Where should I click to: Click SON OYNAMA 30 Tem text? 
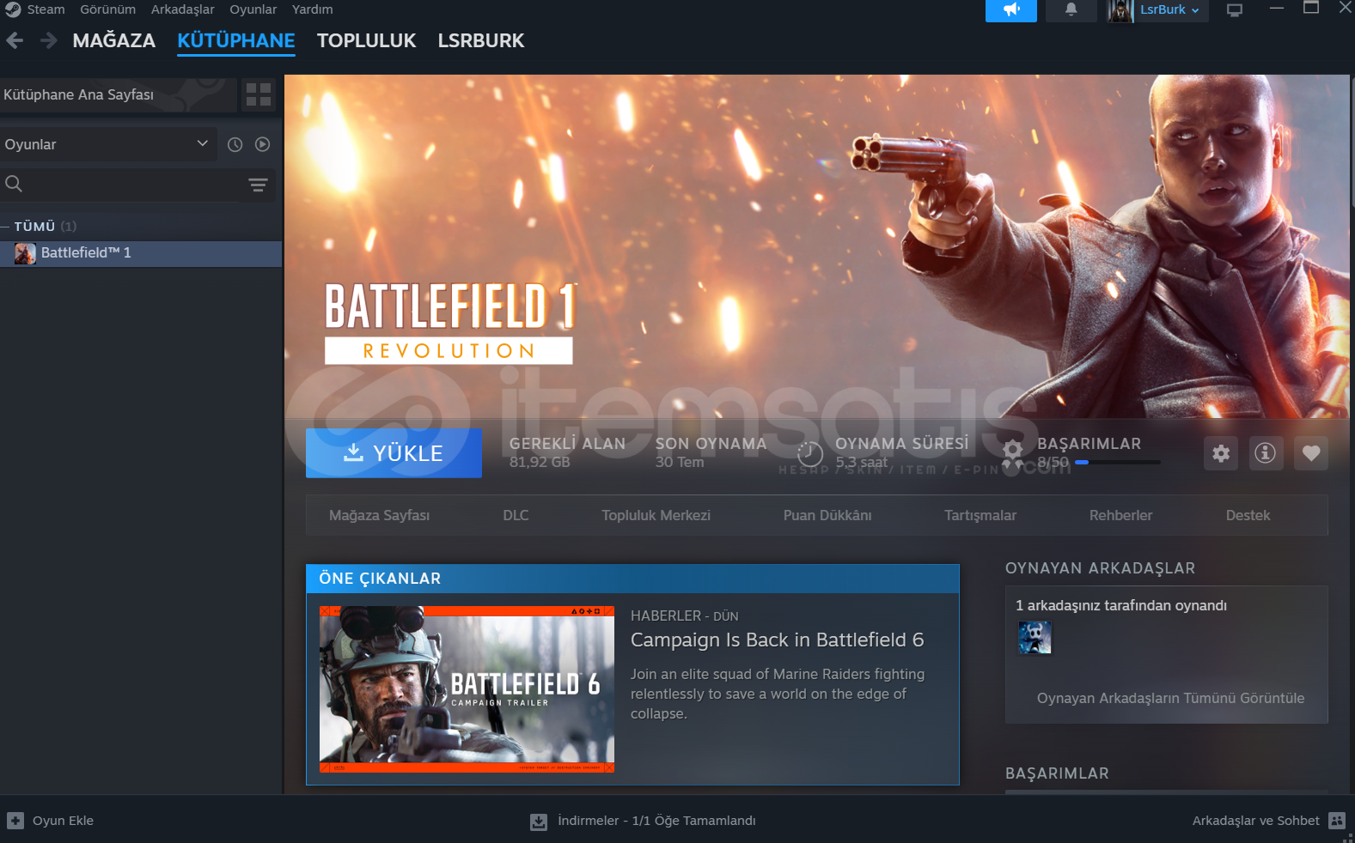tap(711, 452)
